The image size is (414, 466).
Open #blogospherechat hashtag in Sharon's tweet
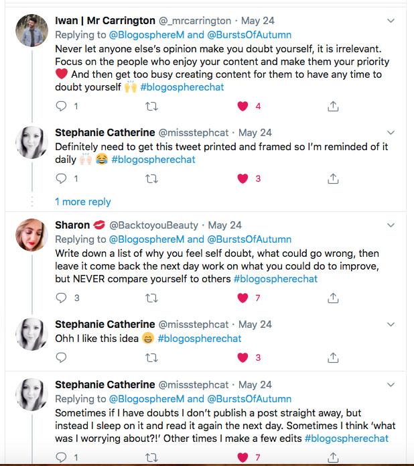[275, 278]
